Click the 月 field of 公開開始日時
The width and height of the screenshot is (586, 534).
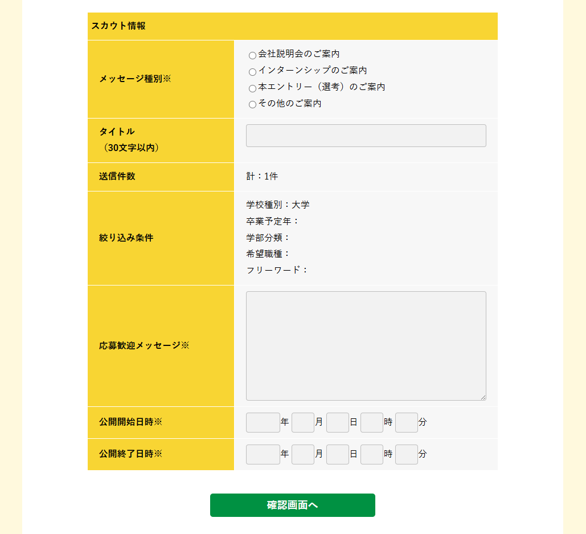point(303,422)
